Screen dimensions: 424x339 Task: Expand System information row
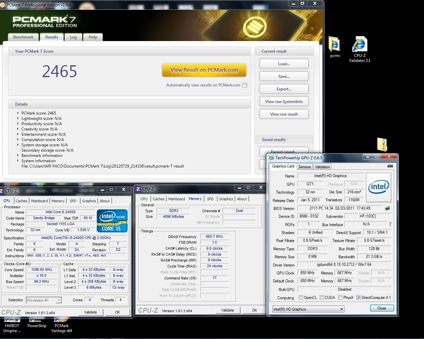click(x=18, y=161)
